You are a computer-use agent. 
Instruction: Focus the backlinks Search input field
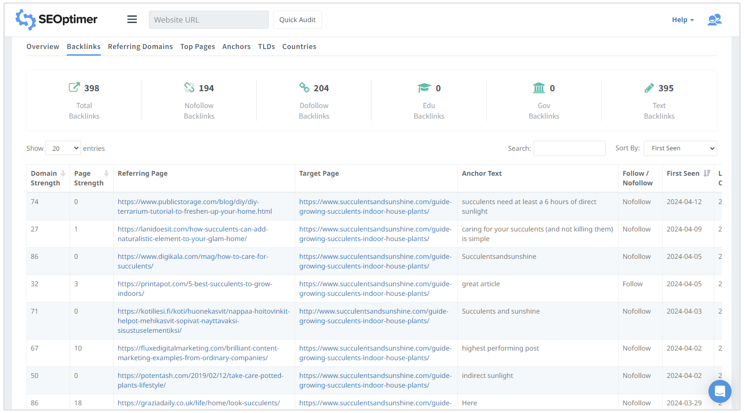569,148
